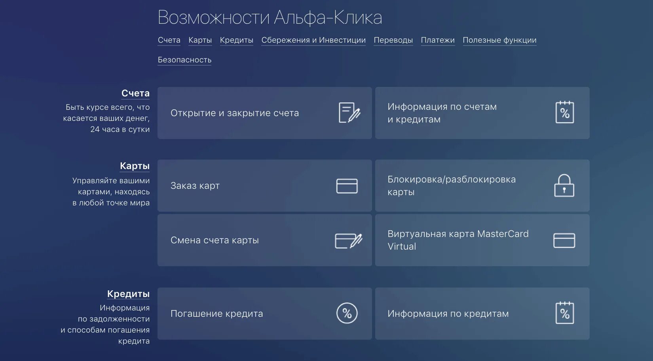Open the Карты navigation link at top

[200, 40]
